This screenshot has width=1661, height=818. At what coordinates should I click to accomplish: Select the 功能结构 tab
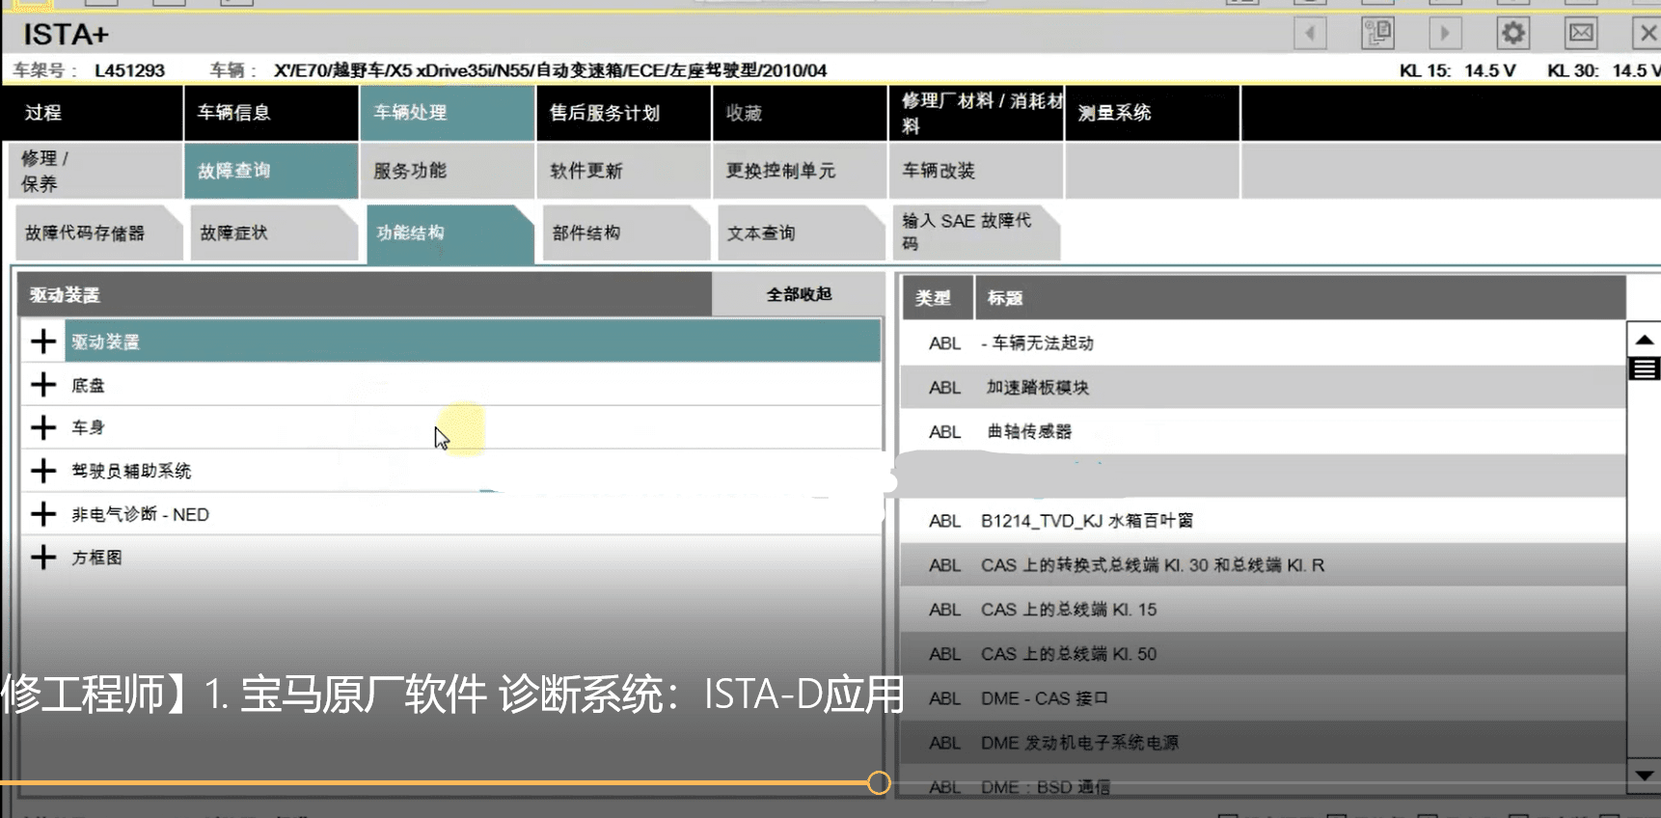[x=449, y=233]
